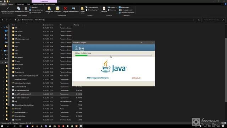Click the taskbar Search magnifier icon

(14, 126)
